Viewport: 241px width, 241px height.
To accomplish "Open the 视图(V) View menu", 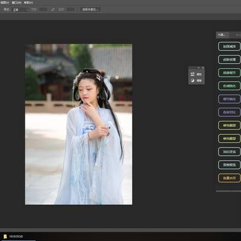I will [5, 2].
